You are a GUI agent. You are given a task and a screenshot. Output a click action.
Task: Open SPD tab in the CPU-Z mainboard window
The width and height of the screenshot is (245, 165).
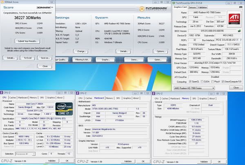pos(118,98)
